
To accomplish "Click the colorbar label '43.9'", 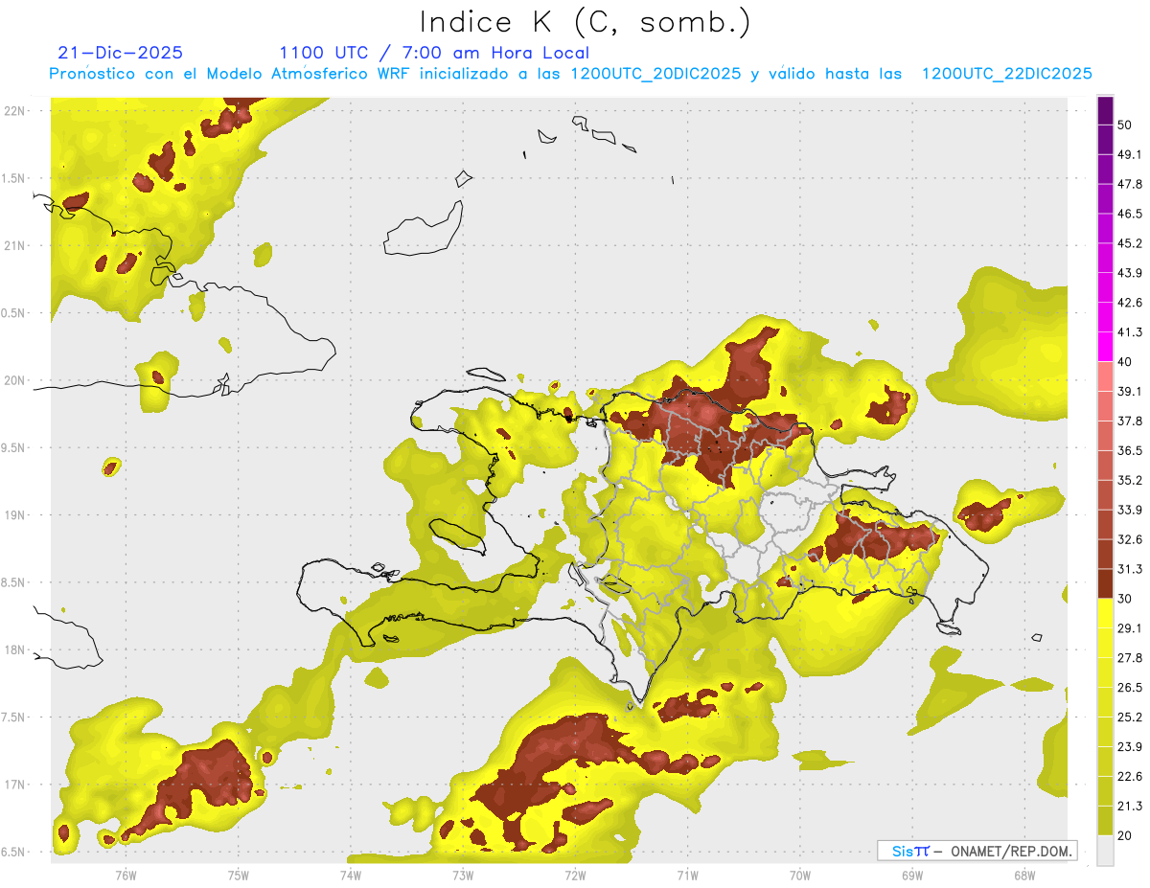I will [x=1130, y=273].
